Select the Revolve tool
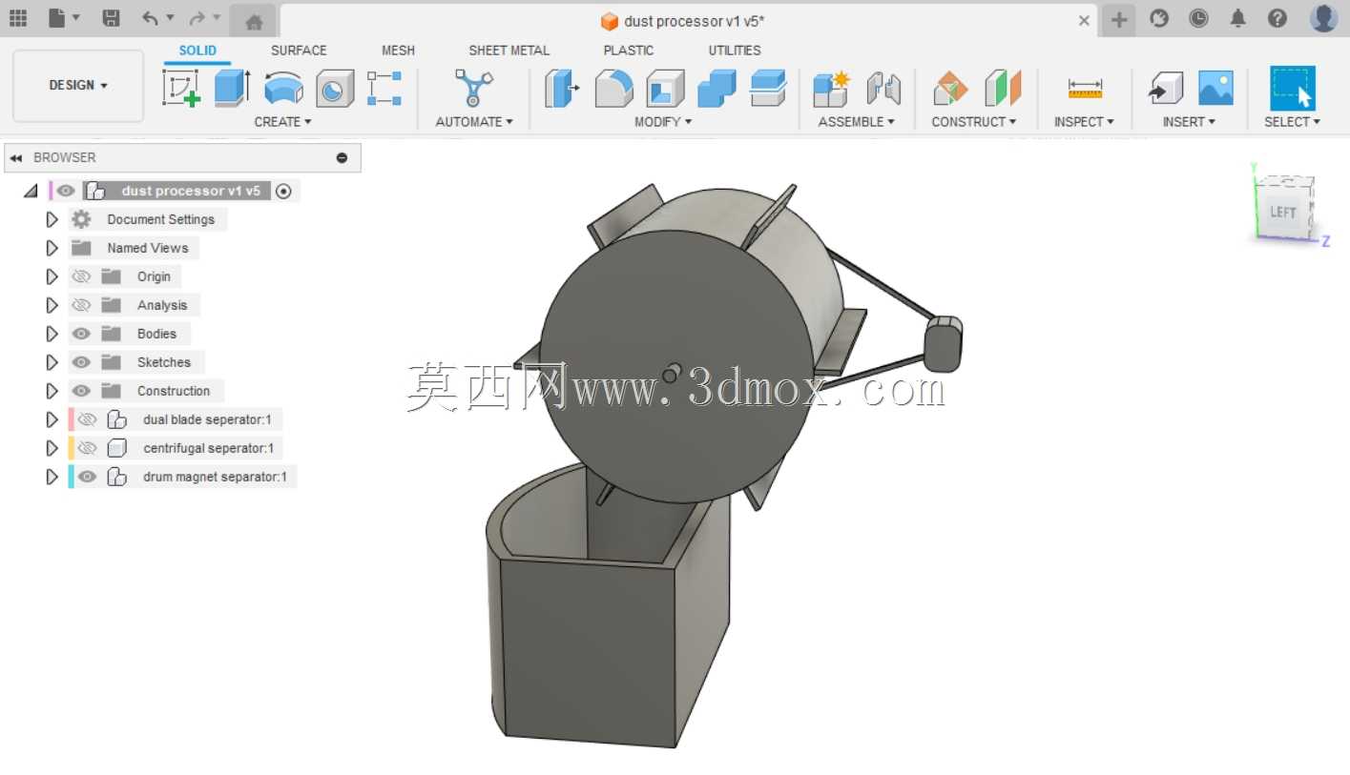Image resolution: width=1350 pixels, height=775 pixels. click(x=283, y=89)
